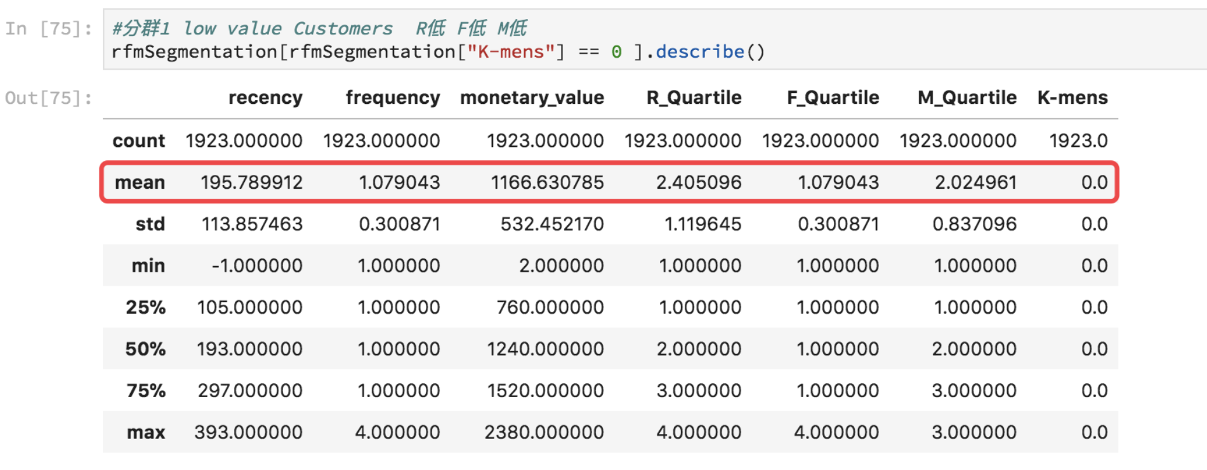
Task: Choose the 50% R_Quartile cell
Action: 699,349
